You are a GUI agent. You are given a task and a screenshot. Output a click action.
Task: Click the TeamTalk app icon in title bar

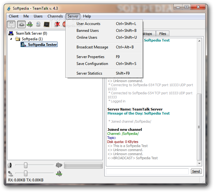click(x=9, y=8)
